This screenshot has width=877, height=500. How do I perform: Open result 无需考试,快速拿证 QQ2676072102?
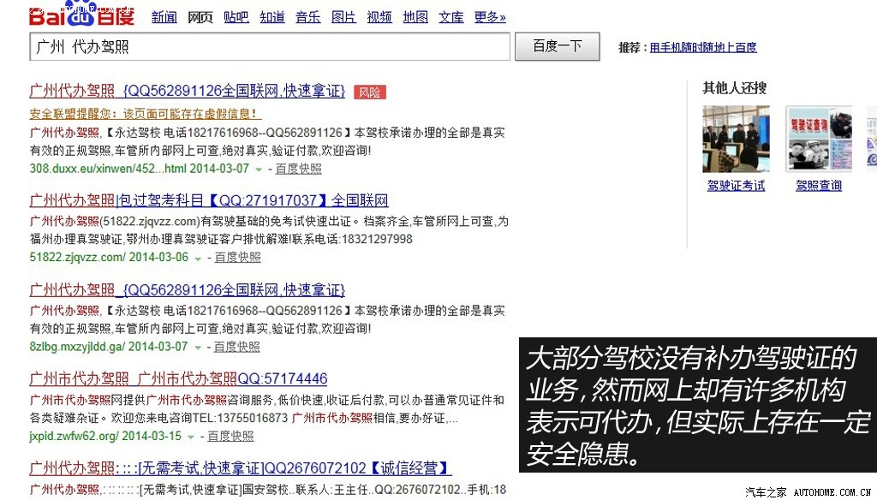241,467
